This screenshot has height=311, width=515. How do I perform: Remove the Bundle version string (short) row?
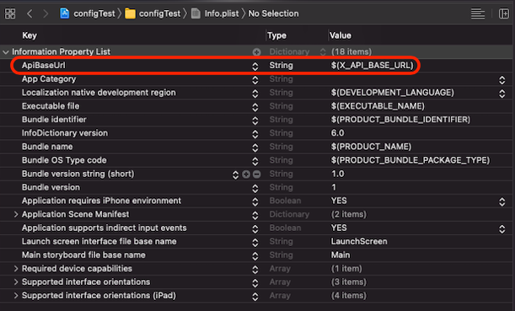(256, 174)
